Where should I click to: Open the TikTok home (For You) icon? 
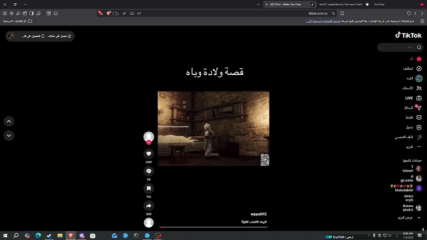tap(419, 59)
